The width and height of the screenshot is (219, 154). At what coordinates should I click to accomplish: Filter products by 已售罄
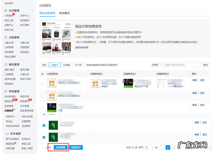[67, 65]
